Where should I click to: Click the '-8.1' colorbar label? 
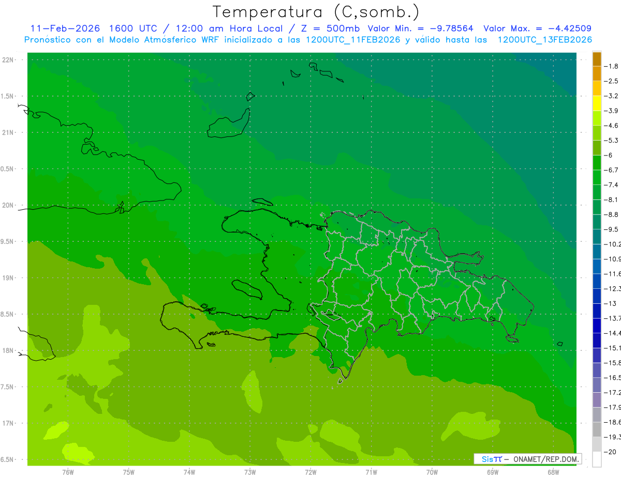(x=611, y=199)
